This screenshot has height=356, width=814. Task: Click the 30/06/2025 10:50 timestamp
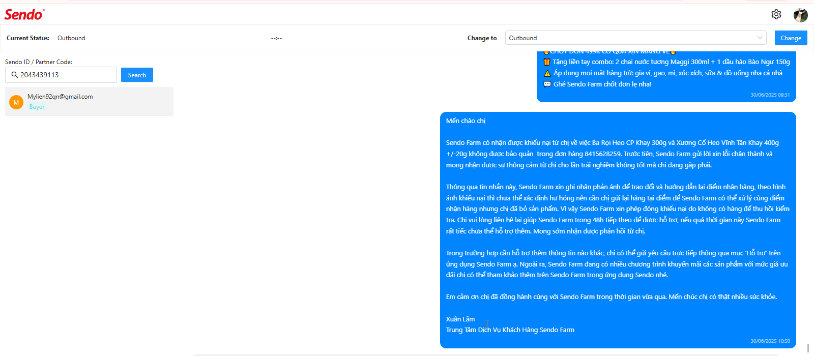(x=770, y=341)
